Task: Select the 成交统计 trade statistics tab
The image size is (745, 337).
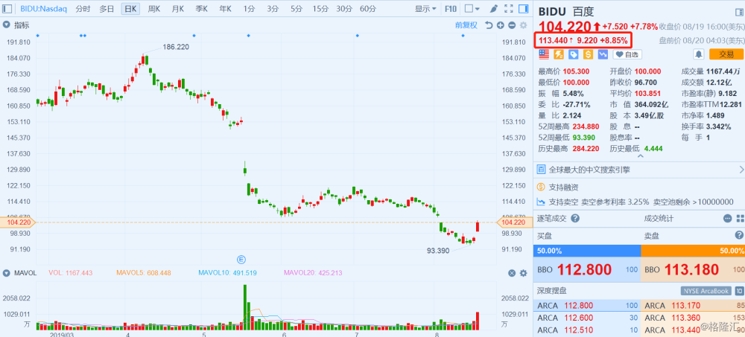Action: click(x=659, y=218)
